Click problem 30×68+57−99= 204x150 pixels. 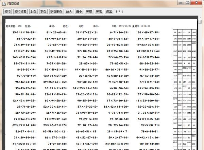(x=149, y=32)
